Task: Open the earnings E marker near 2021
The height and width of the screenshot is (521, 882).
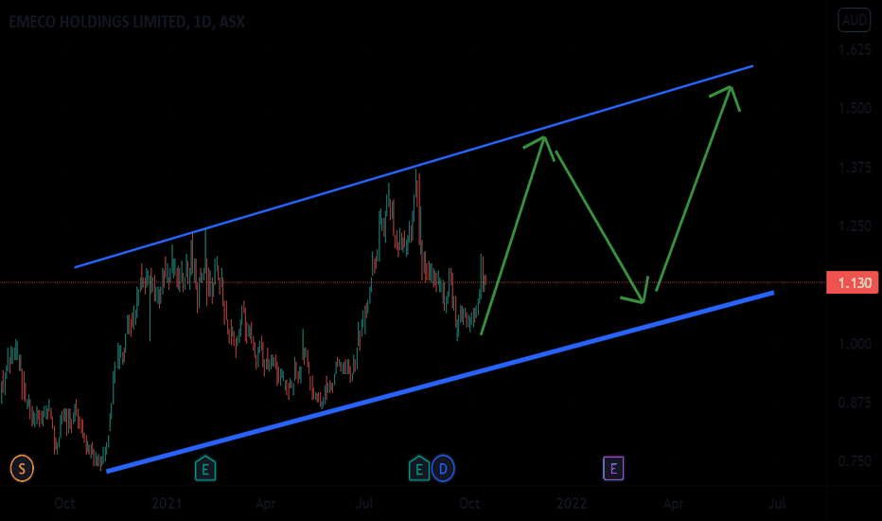Action: [x=205, y=469]
